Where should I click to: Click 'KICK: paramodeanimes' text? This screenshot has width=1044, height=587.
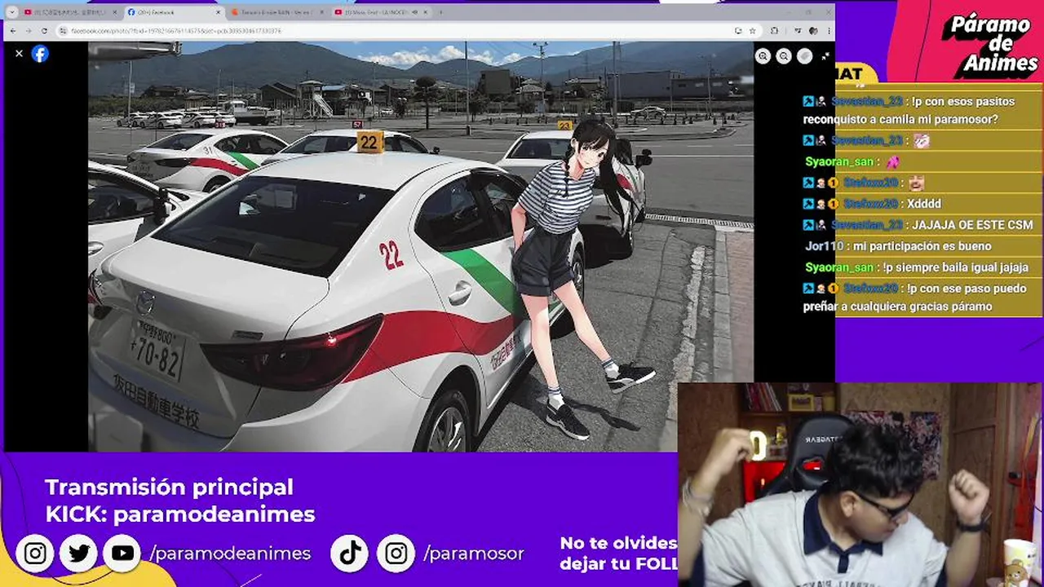[179, 514]
